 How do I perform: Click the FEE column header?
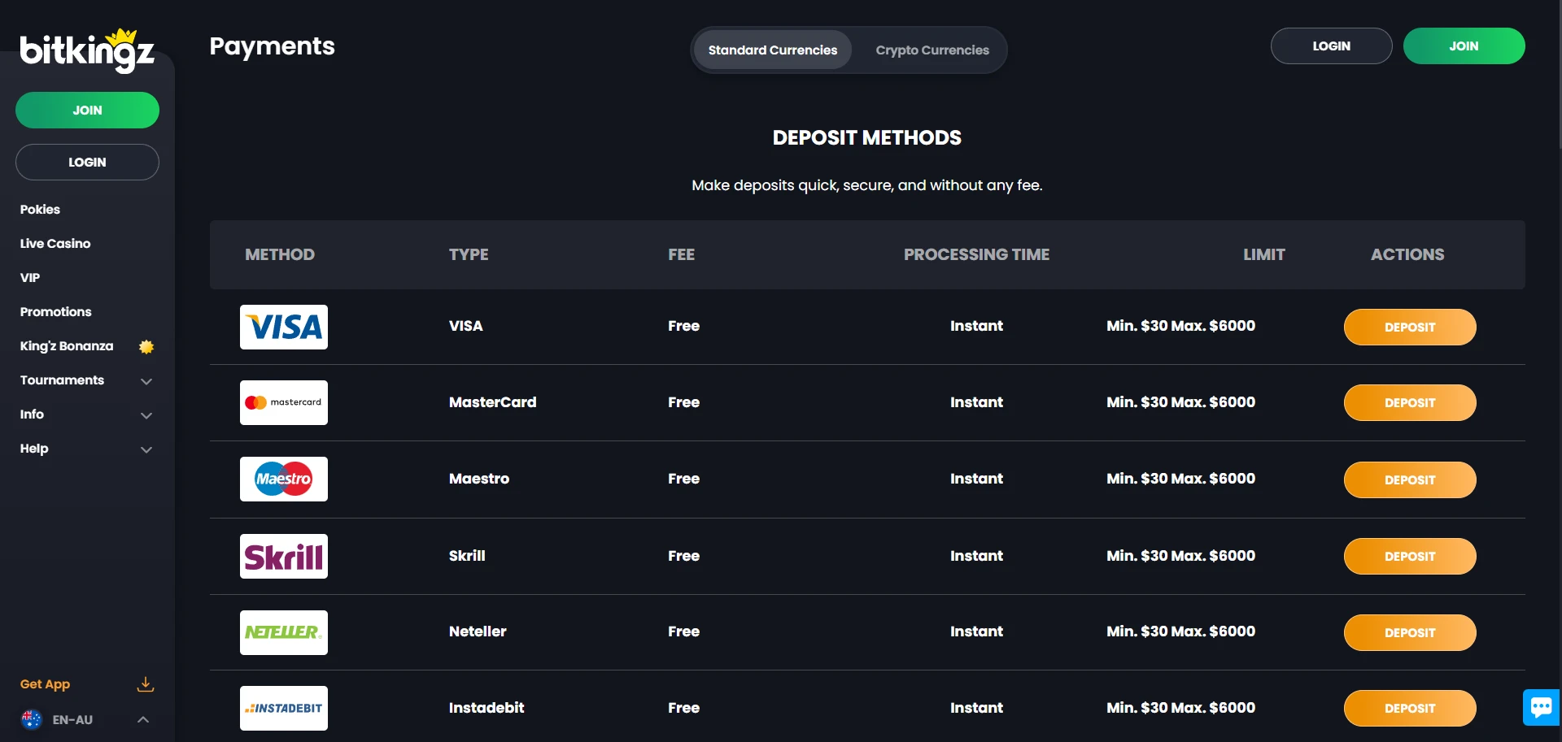click(681, 254)
